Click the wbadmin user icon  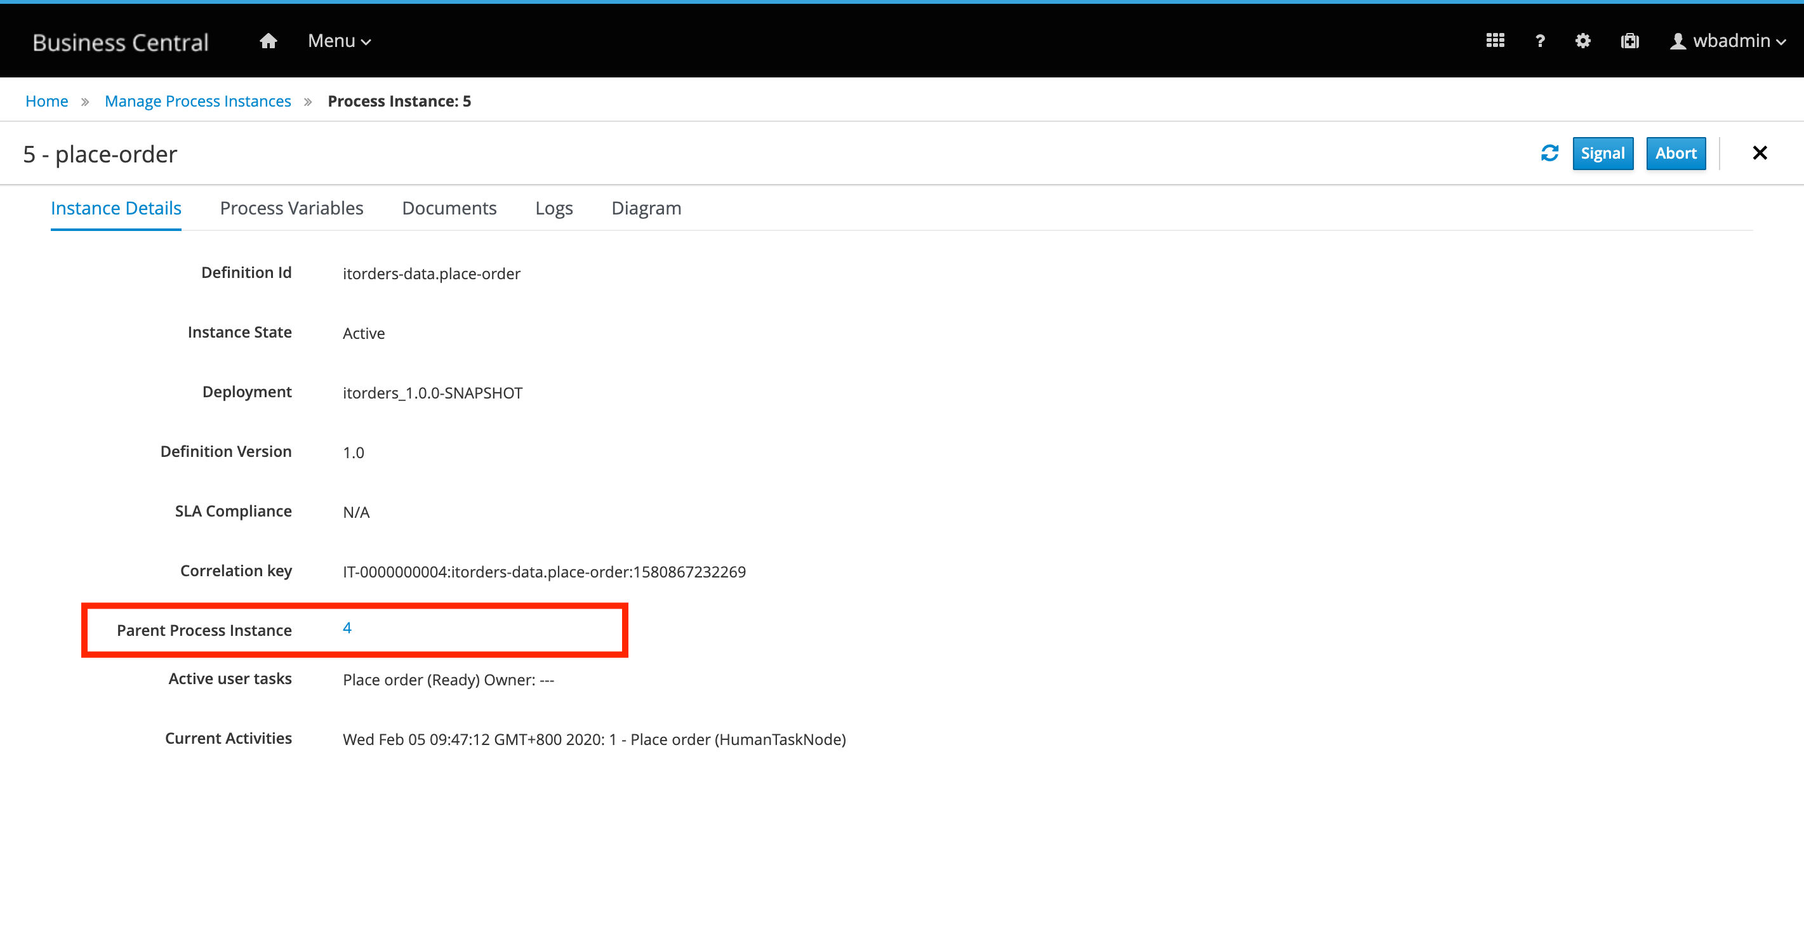[x=1678, y=41]
